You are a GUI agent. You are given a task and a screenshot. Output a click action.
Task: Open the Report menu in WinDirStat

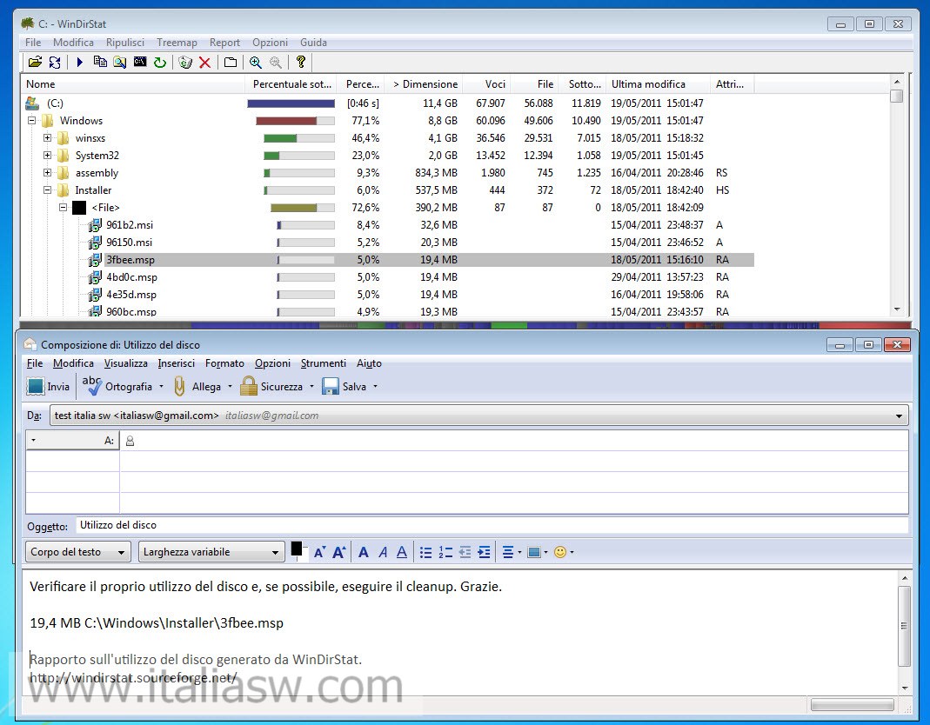224,43
